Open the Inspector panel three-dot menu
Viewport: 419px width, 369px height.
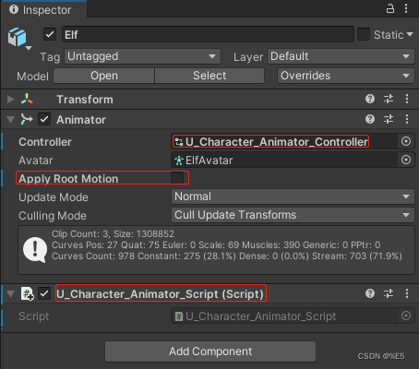(x=406, y=8)
